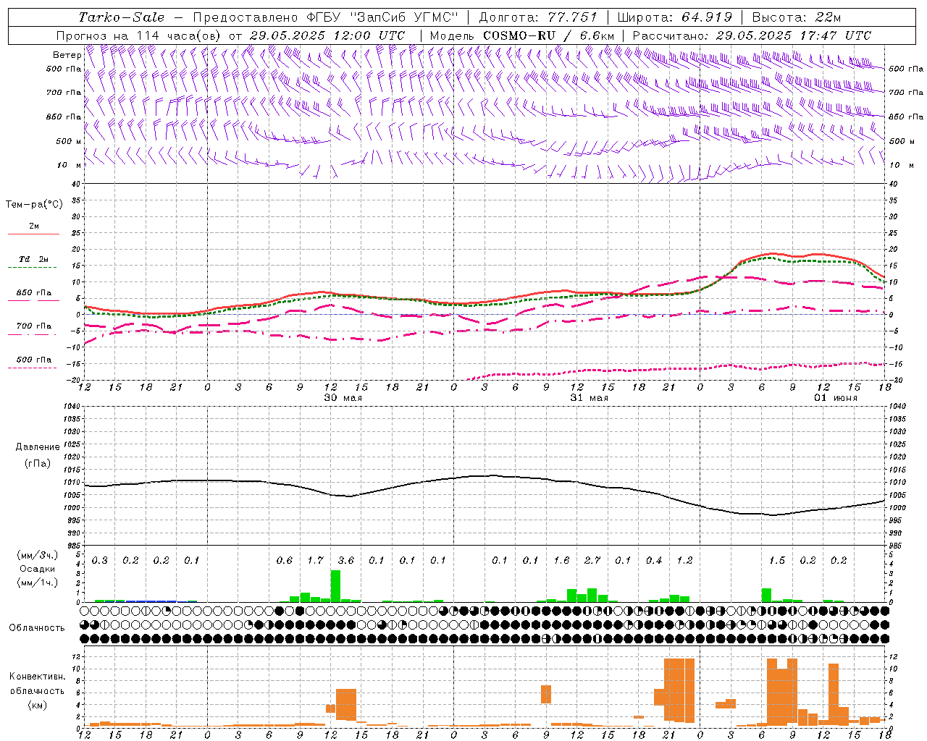Click the '(мм/1ч.)' precipitation unit label
The image size is (927, 741).
coord(38,583)
